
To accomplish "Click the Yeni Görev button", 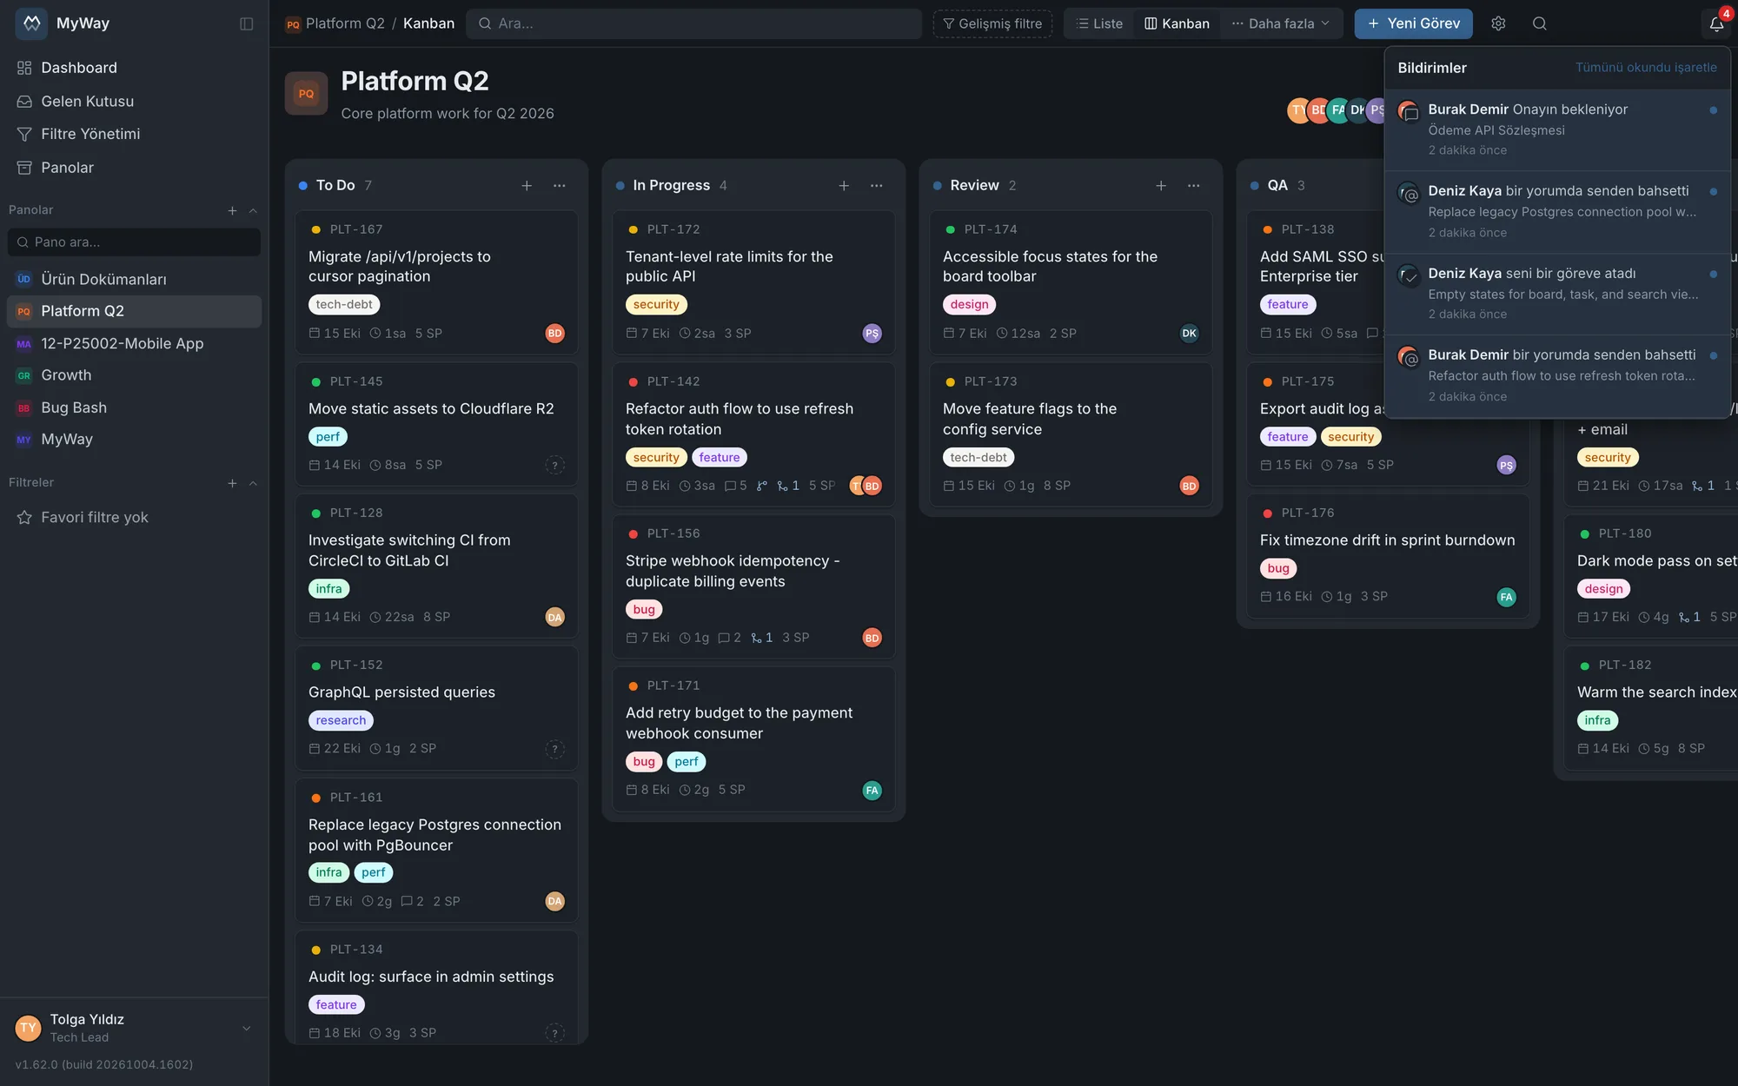I will pos(1413,23).
